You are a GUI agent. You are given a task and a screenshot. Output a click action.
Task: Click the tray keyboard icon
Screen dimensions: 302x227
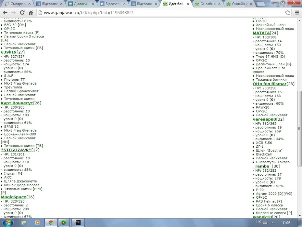click(x=265, y=222)
